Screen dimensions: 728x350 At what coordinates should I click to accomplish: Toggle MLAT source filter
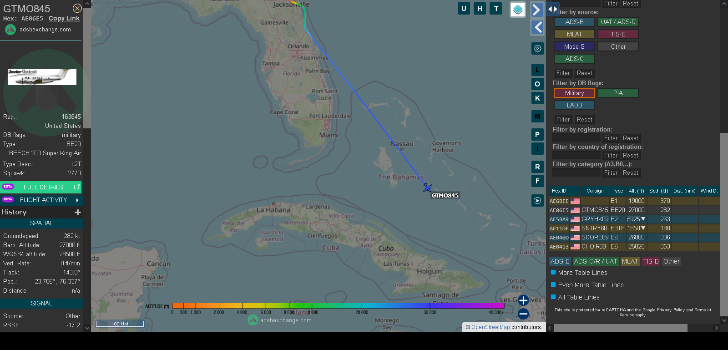(574, 34)
